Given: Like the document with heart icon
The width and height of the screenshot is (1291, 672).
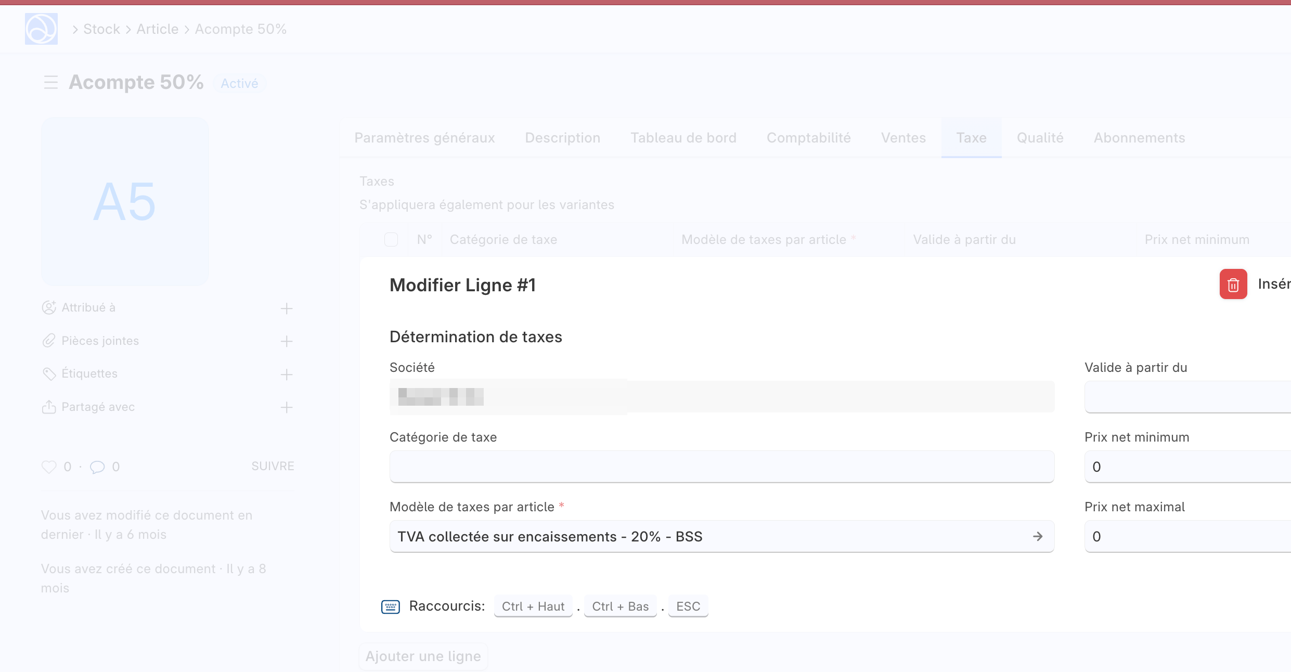Looking at the screenshot, I should (x=49, y=467).
